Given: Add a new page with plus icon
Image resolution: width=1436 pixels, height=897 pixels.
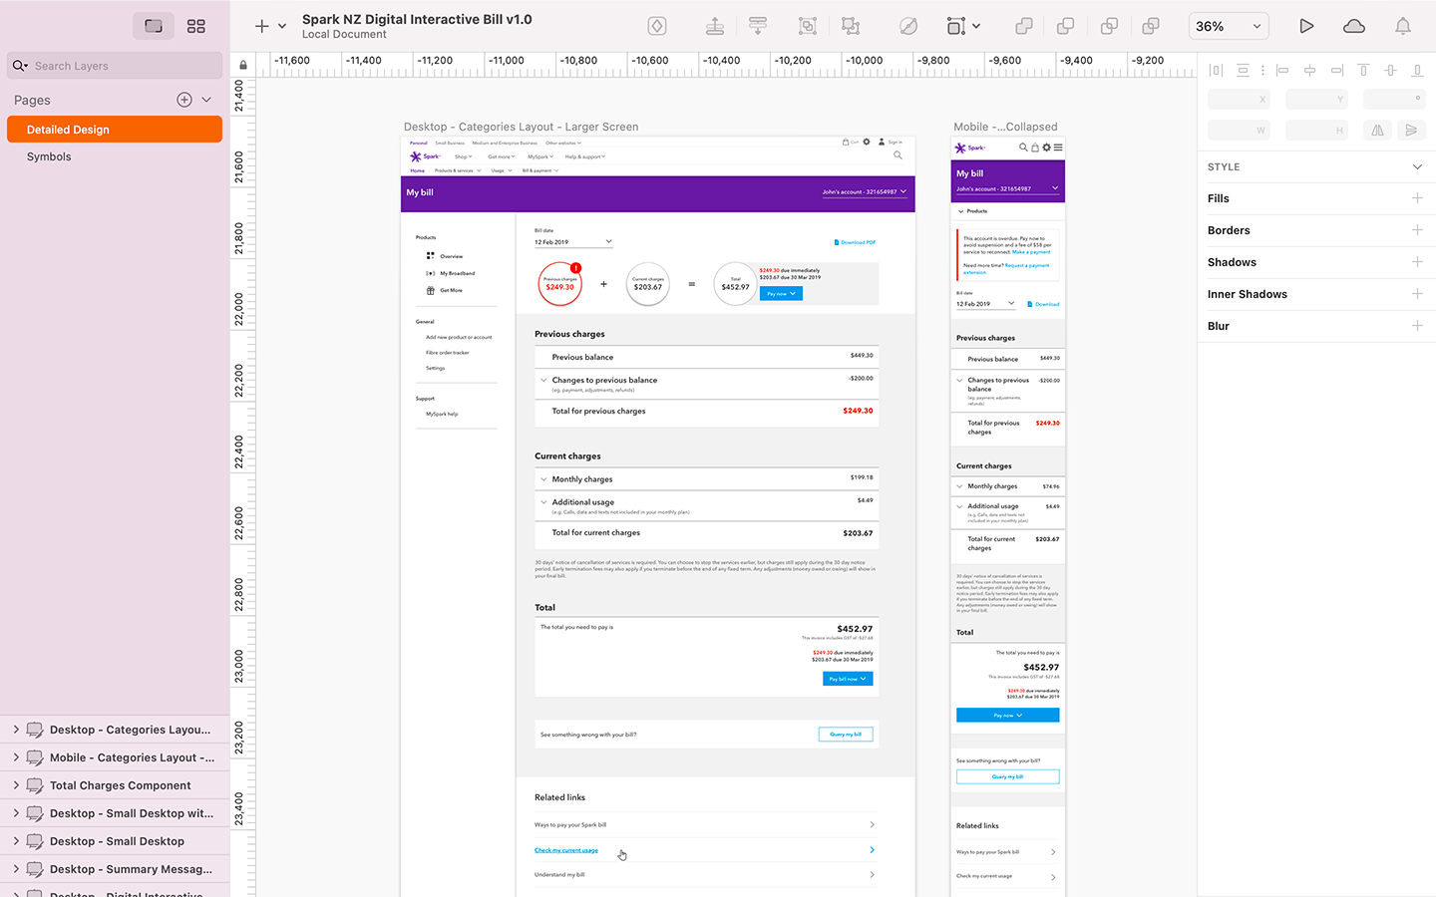Looking at the screenshot, I should click(x=184, y=100).
